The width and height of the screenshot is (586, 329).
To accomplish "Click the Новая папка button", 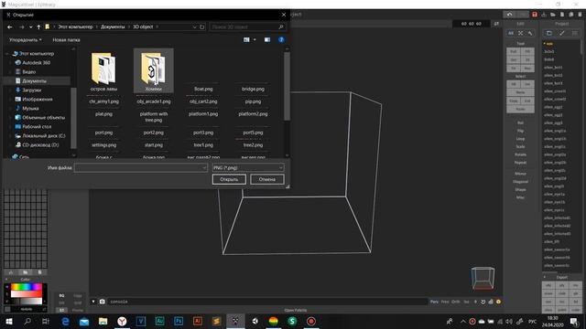I will (66, 39).
